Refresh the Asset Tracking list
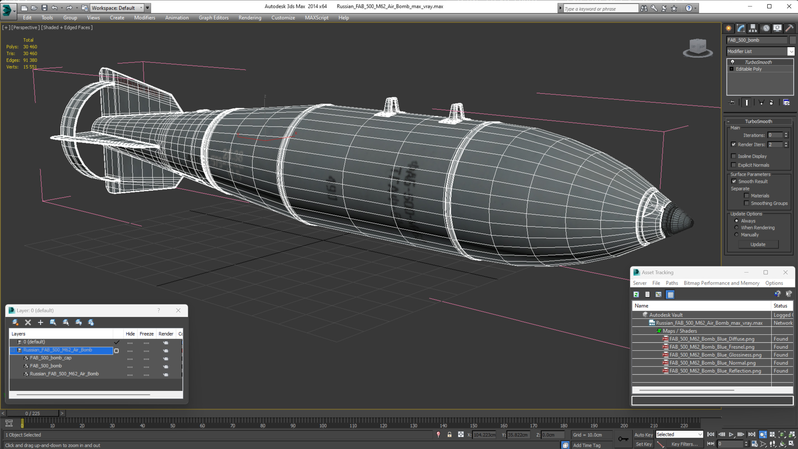 [636, 294]
